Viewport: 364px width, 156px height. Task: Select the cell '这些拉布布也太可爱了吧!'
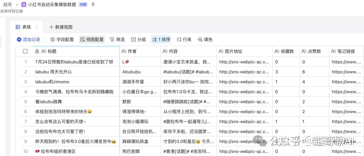76,132
